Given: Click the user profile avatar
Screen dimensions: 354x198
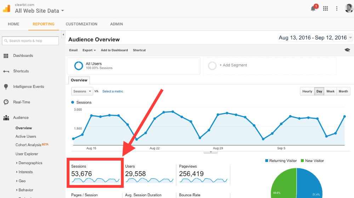Looking at the screenshot, I should (349, 8).
